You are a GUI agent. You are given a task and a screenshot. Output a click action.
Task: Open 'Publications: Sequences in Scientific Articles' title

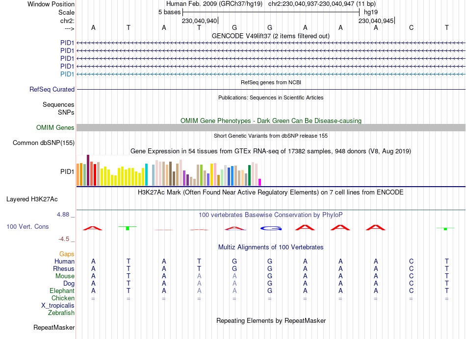tap(271, 97)
